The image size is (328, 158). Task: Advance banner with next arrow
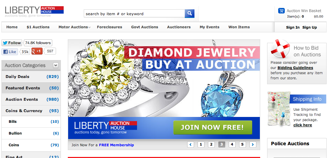pyautogui.click(x=253, y=145)
